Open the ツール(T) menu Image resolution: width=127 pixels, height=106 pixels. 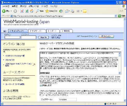[45, 6]
